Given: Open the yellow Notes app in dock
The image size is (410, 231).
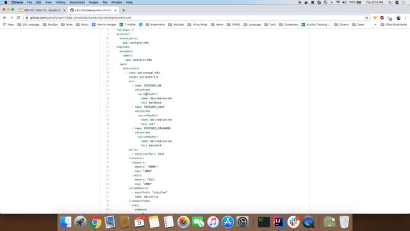Looking at the screenshot, I should coord(154,222).
